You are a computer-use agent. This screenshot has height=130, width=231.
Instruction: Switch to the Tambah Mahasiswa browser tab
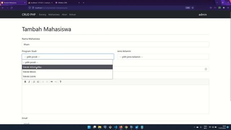pyautogui.click(x=13, y=3)
